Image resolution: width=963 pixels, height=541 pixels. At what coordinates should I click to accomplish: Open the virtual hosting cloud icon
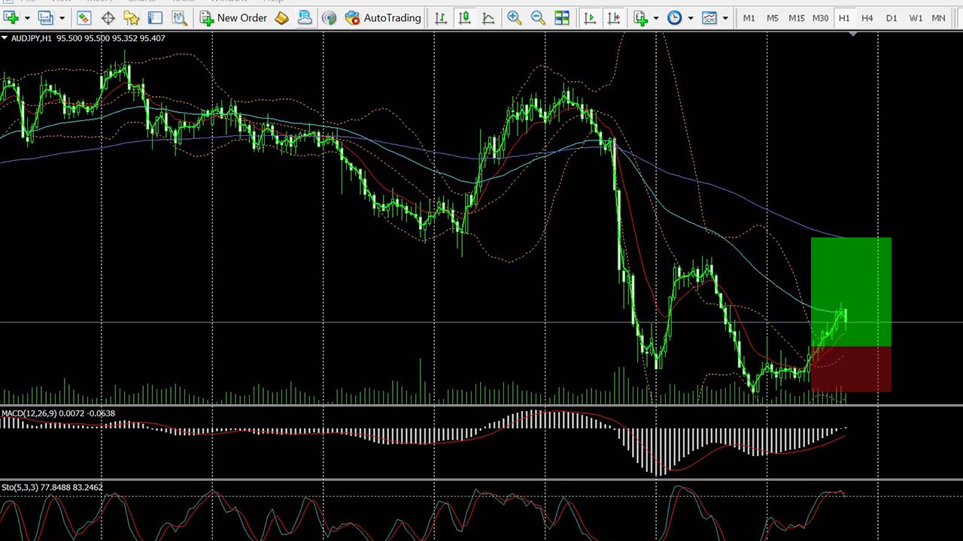(x=305, y=17)
